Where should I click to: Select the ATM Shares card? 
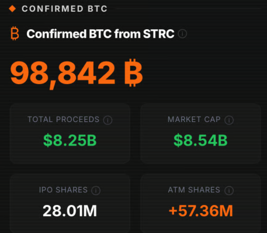pos(200,203)
